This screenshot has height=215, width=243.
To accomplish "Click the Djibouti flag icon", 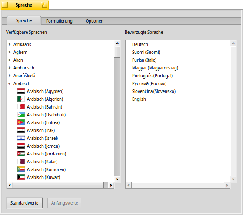I will pyautogui.click(x=21, y=115).
